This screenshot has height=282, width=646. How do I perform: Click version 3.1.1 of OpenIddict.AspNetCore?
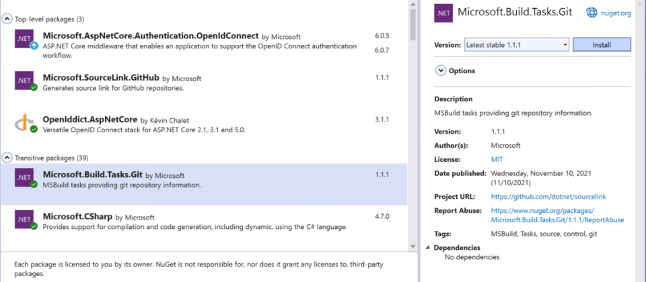pos(382,120)
